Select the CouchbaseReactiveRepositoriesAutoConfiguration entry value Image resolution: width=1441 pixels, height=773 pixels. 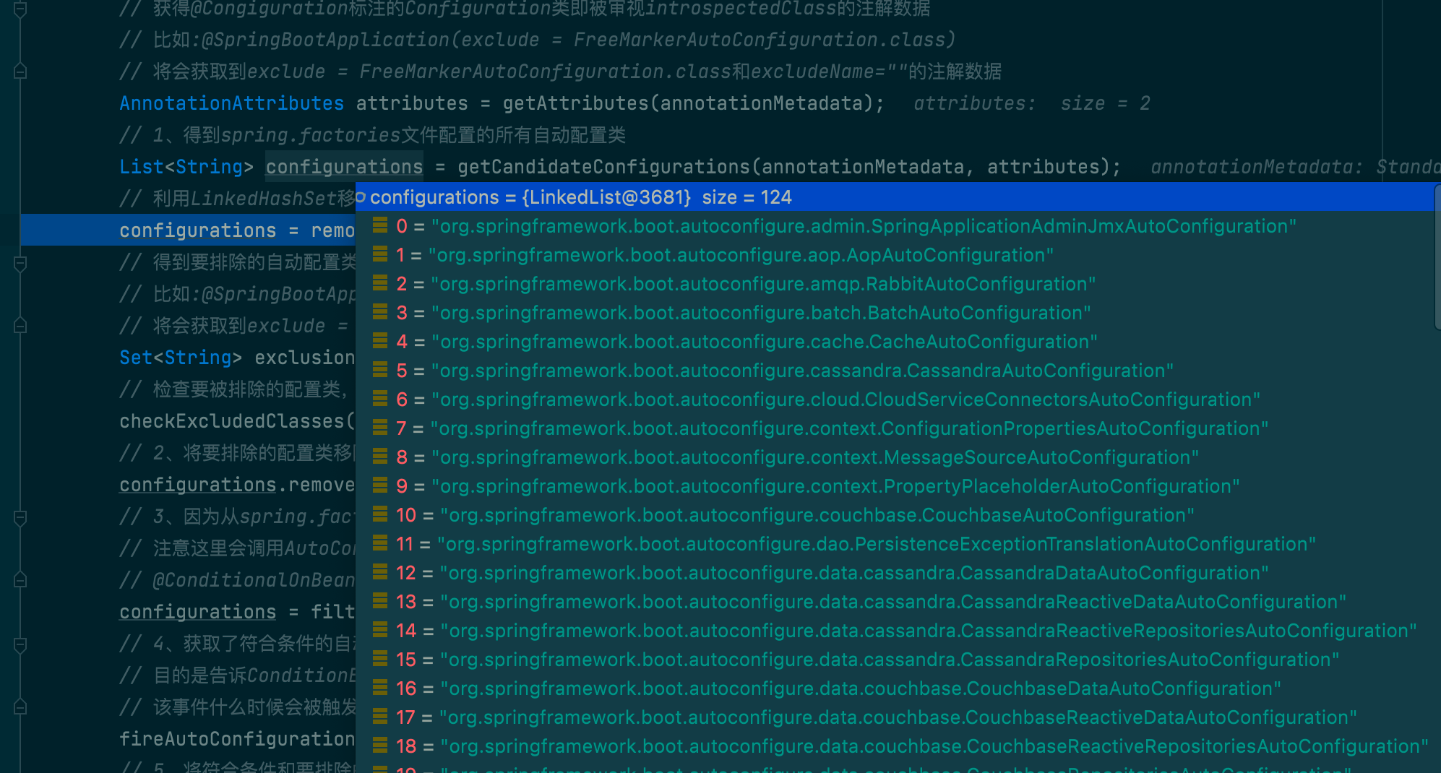[934, 746]
